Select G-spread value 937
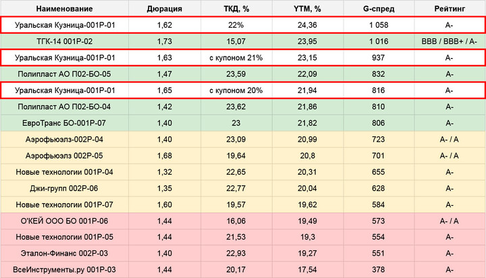This screenshot has width=486, height=278. [x=379, y=57]
